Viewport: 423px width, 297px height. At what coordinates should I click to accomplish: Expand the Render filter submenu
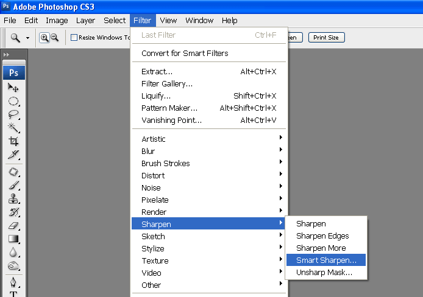click(208, 212)
